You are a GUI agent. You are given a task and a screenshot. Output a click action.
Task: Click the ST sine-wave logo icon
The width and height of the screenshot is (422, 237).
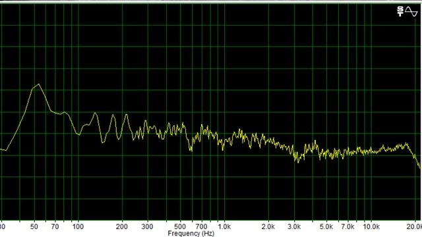click(407, 12)
